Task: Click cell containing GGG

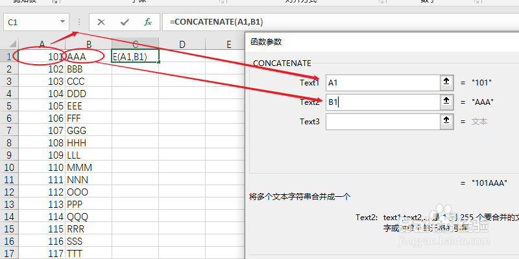Action: coord(89,131)
